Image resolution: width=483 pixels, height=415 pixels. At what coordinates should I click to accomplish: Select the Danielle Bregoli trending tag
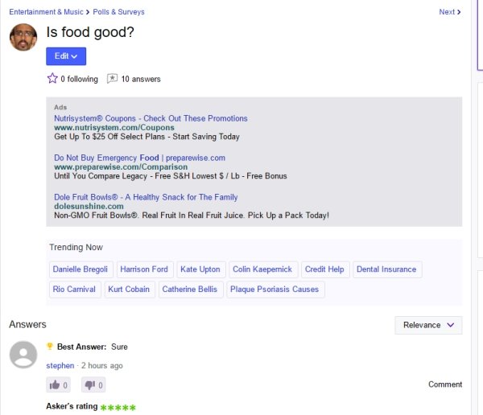click(80, 269)
